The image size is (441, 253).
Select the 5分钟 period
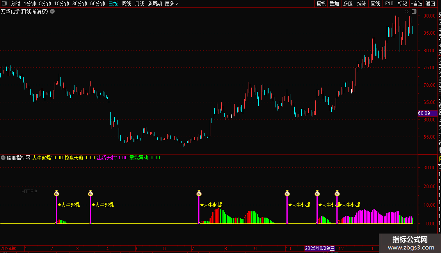45,4
